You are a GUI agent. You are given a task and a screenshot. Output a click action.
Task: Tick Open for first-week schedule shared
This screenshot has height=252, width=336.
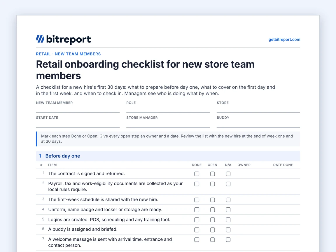pyautogui.click(x=212, y=200)
